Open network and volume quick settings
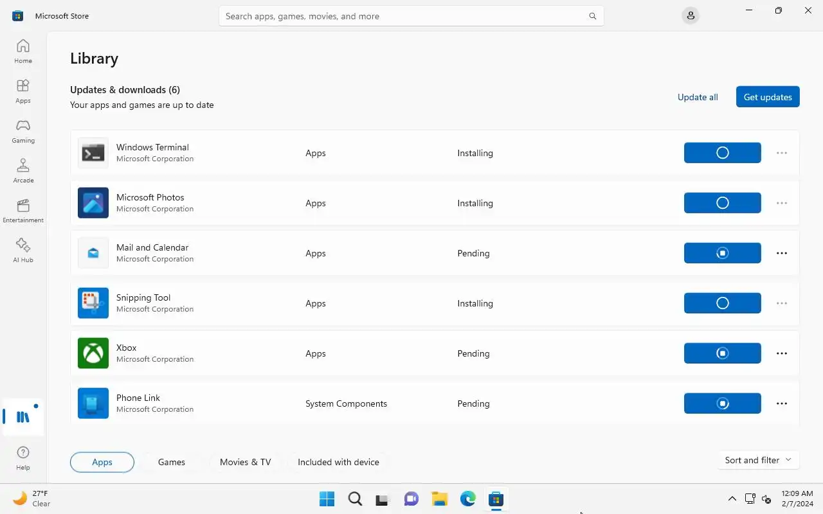823x514 pixels. [x=758, y=499]
